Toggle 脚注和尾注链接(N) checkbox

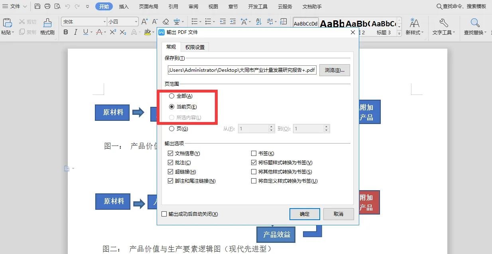point(171,181)
